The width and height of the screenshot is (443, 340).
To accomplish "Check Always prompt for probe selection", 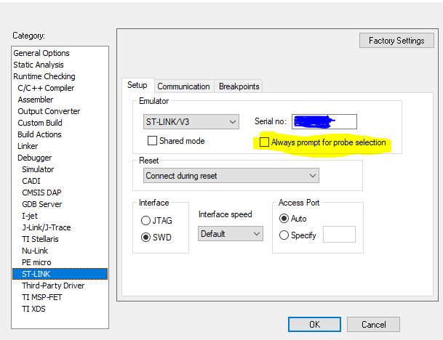I will [x=265, y=142].
